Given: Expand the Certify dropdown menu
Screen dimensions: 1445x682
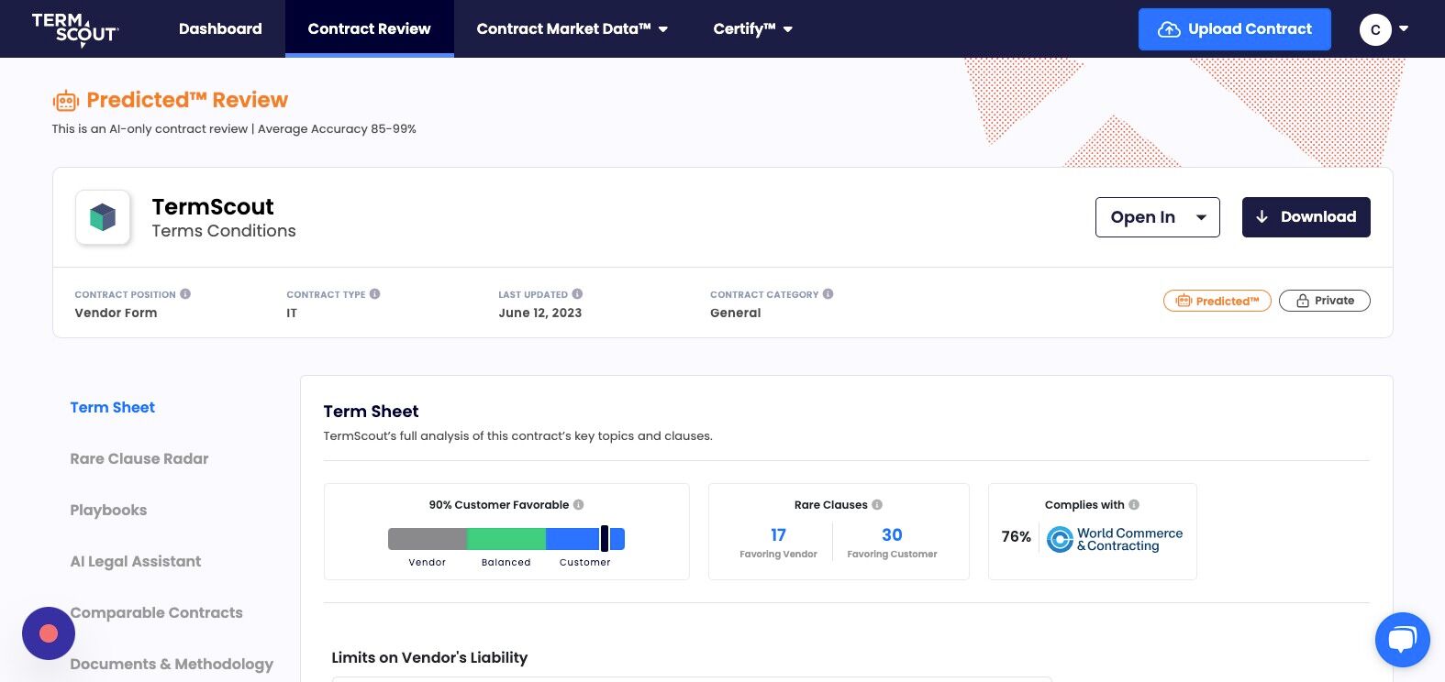Looking at the screenshot, I should pyautogui.click(x=753, y=28).
